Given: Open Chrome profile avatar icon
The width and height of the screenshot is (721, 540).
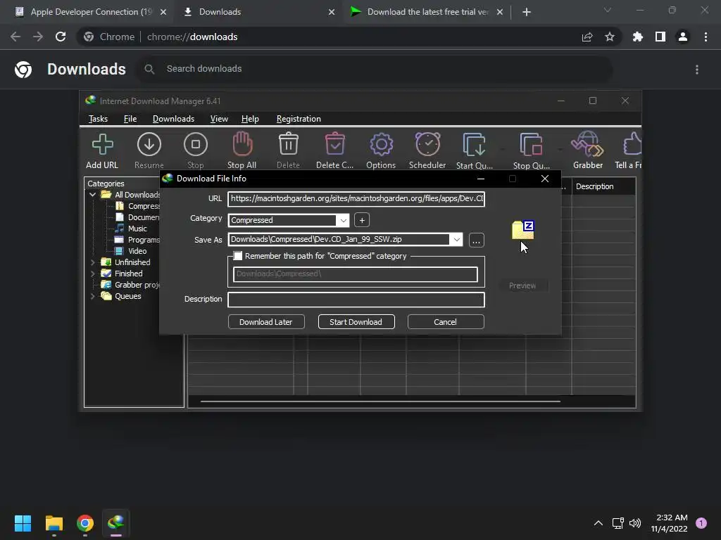Looking at the screenshot, I should tap(683, 37).
